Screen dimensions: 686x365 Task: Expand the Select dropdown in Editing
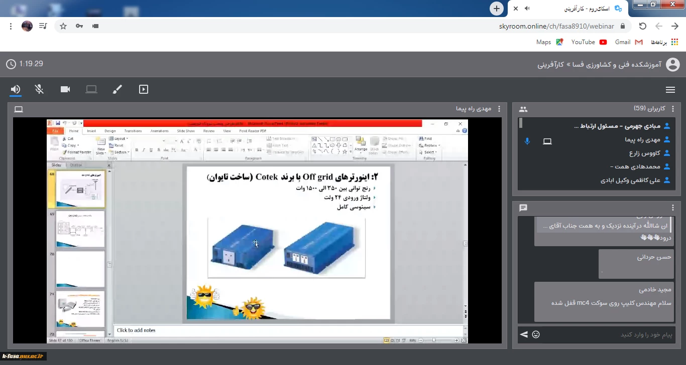[x=428, y=152]
